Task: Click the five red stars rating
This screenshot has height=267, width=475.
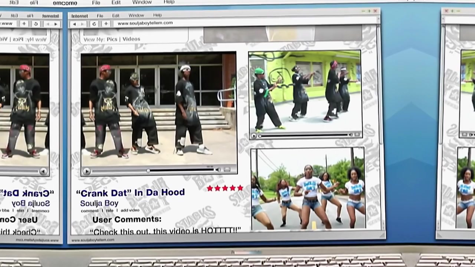Action: pyautogui.click(x=225, y=188)
